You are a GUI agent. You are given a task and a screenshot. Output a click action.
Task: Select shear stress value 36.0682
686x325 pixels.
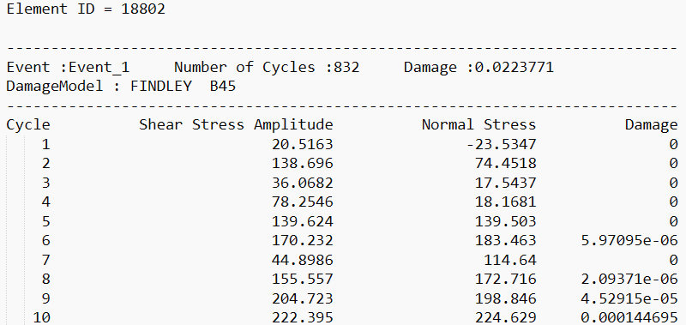[x=303, y=183]
